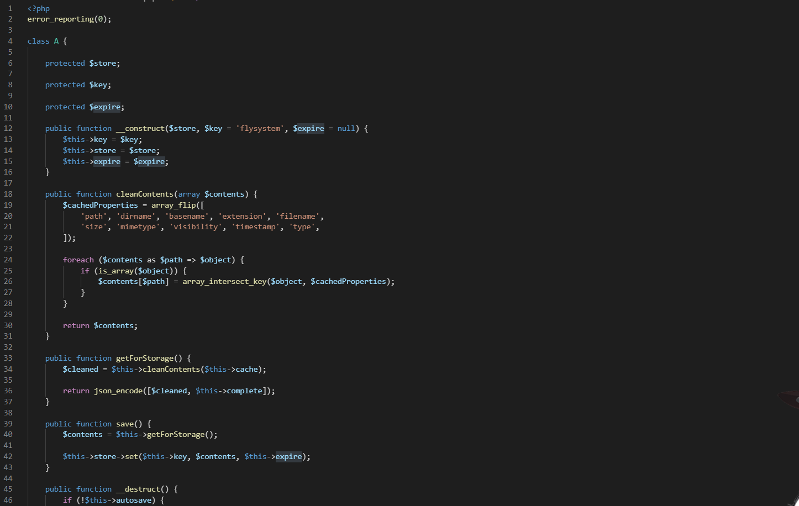Click line number 39 in the gutter

coord(8,424)
